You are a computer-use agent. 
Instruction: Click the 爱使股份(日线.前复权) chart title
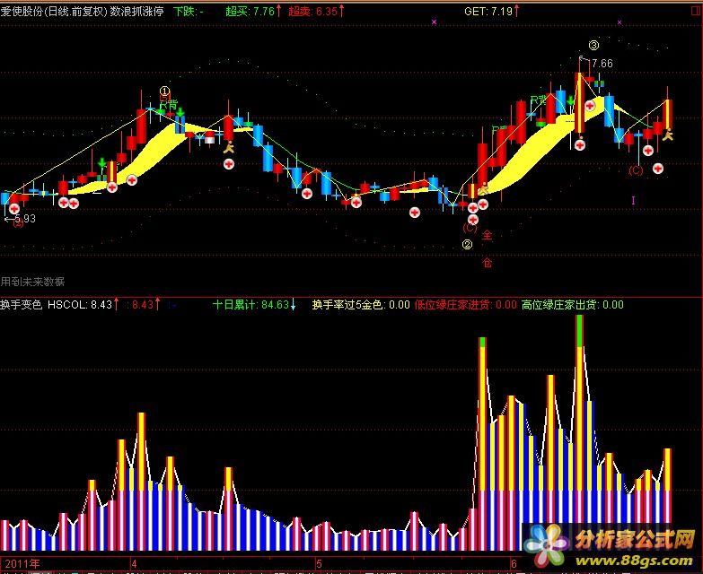(x=54, y=11)
